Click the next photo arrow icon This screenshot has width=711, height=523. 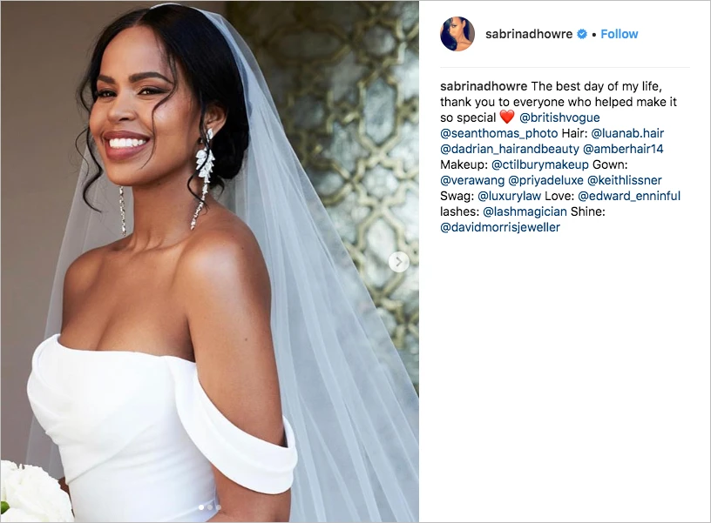pos(398,262)
